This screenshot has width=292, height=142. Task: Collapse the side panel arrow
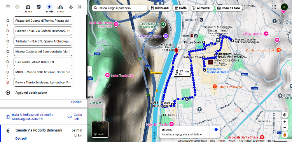(x=90, y=71)
